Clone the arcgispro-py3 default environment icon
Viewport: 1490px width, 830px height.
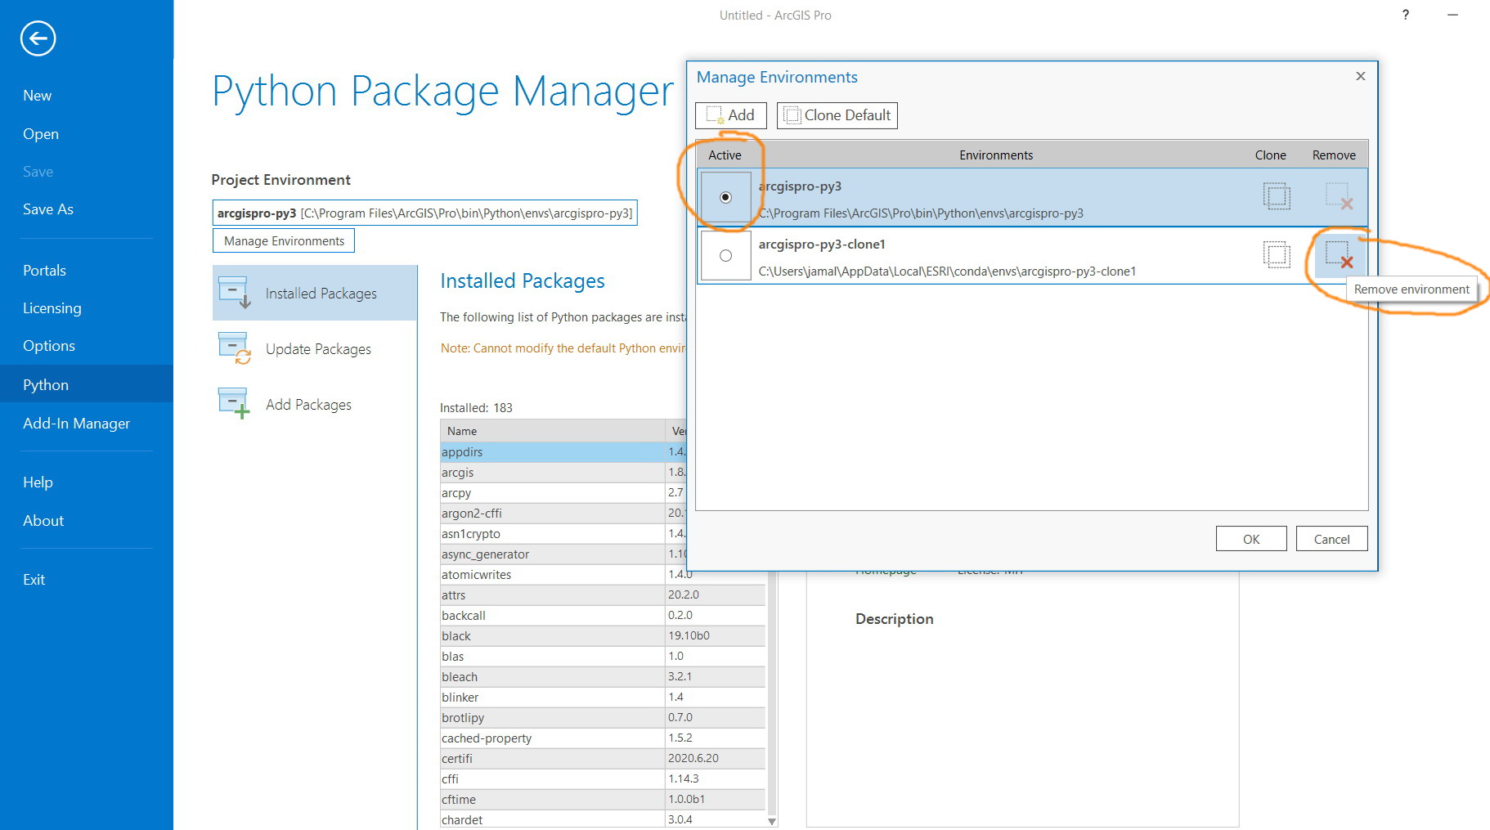(1276, 197)
